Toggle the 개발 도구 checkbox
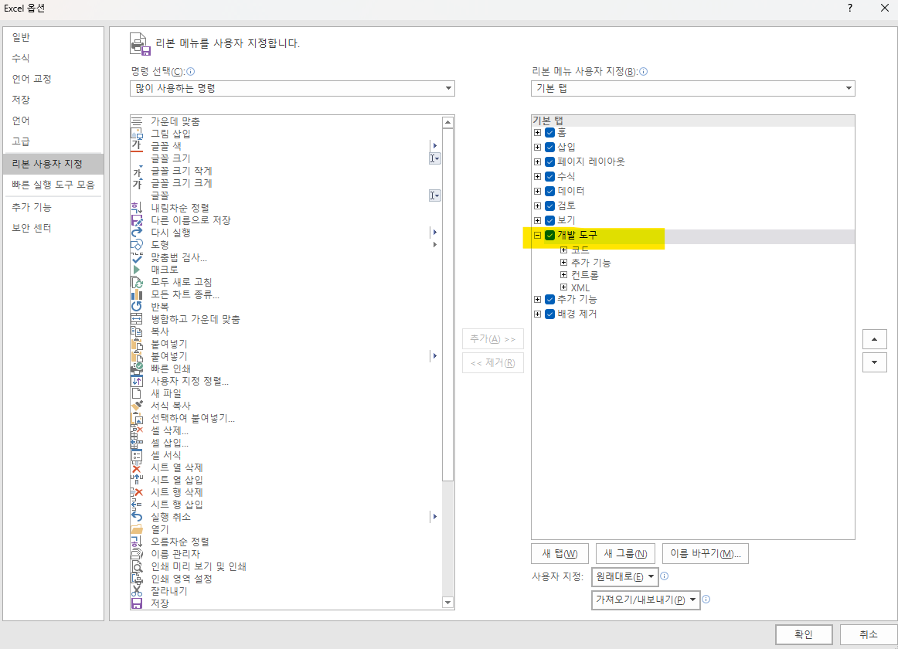The width and height of the screenshot is (898, 649). point(549,236)
